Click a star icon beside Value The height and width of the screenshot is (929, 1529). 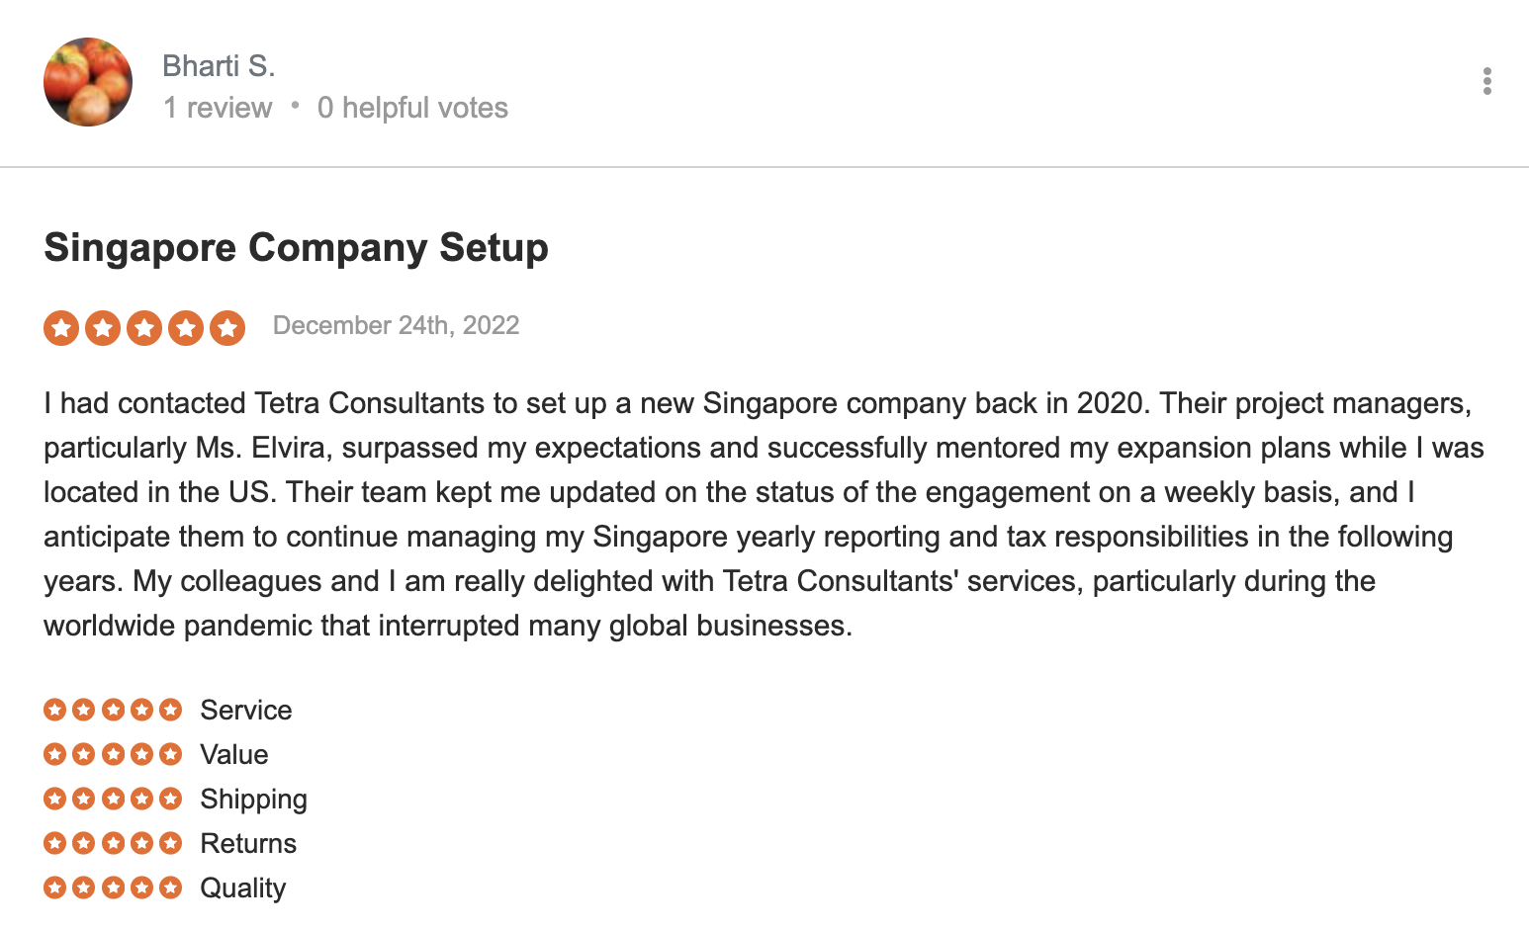tap(113, 754)
